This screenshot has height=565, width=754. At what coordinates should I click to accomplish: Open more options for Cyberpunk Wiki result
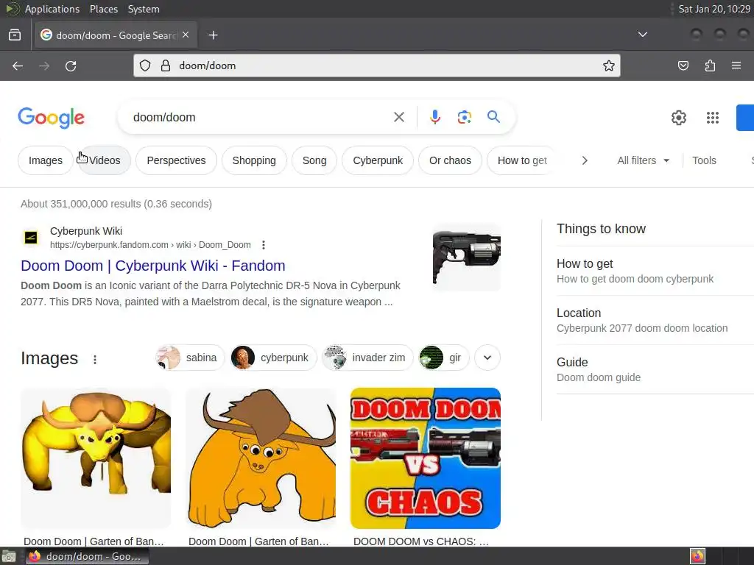[x=263, y=245]
